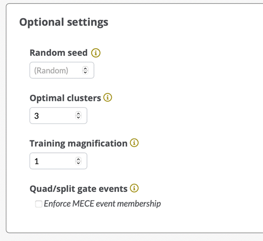Lower Training magnification with the down arrow

point(78,163)
